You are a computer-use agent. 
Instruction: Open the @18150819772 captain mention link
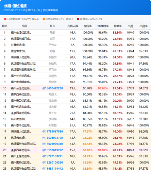(x=52, y=150)
